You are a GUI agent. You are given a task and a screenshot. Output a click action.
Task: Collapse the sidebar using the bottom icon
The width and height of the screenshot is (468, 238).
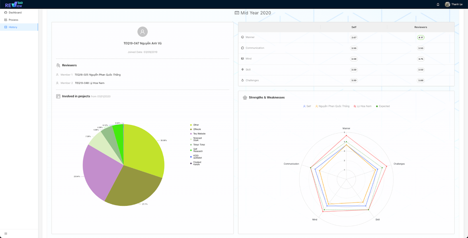tap(6, 234)
